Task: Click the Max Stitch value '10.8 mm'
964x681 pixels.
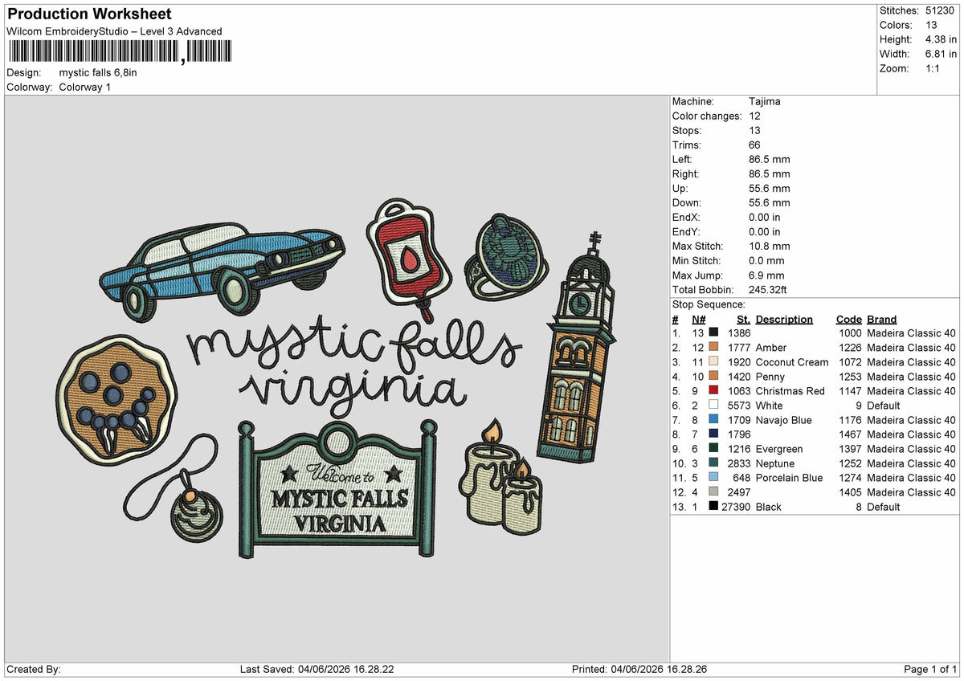Action: pyautogui.click(x=770, y=246)
